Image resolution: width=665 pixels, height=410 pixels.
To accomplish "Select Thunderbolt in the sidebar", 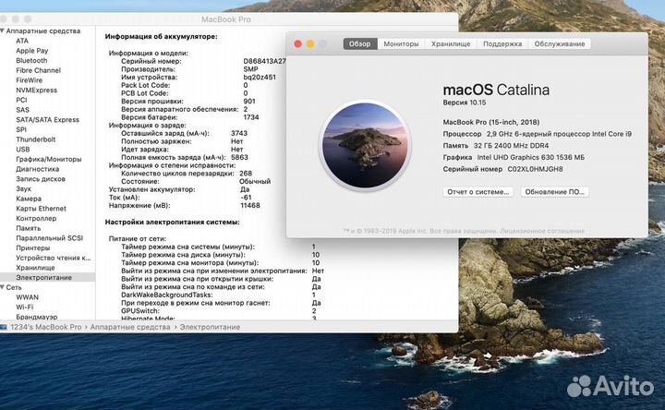I will pos(36,139).
